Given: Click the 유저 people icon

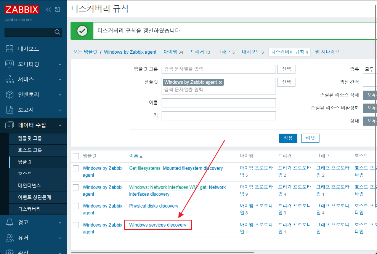Looking at the screenshot, I should [10, 238].
